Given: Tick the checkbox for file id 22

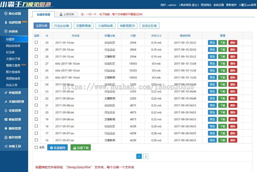Looking at the screenshot, I should 36,98.
